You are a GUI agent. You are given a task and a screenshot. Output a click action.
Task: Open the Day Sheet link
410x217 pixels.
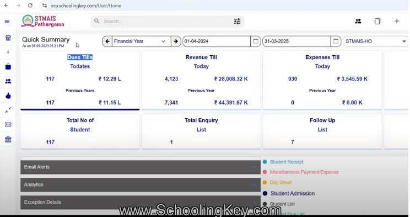(280, 182)
